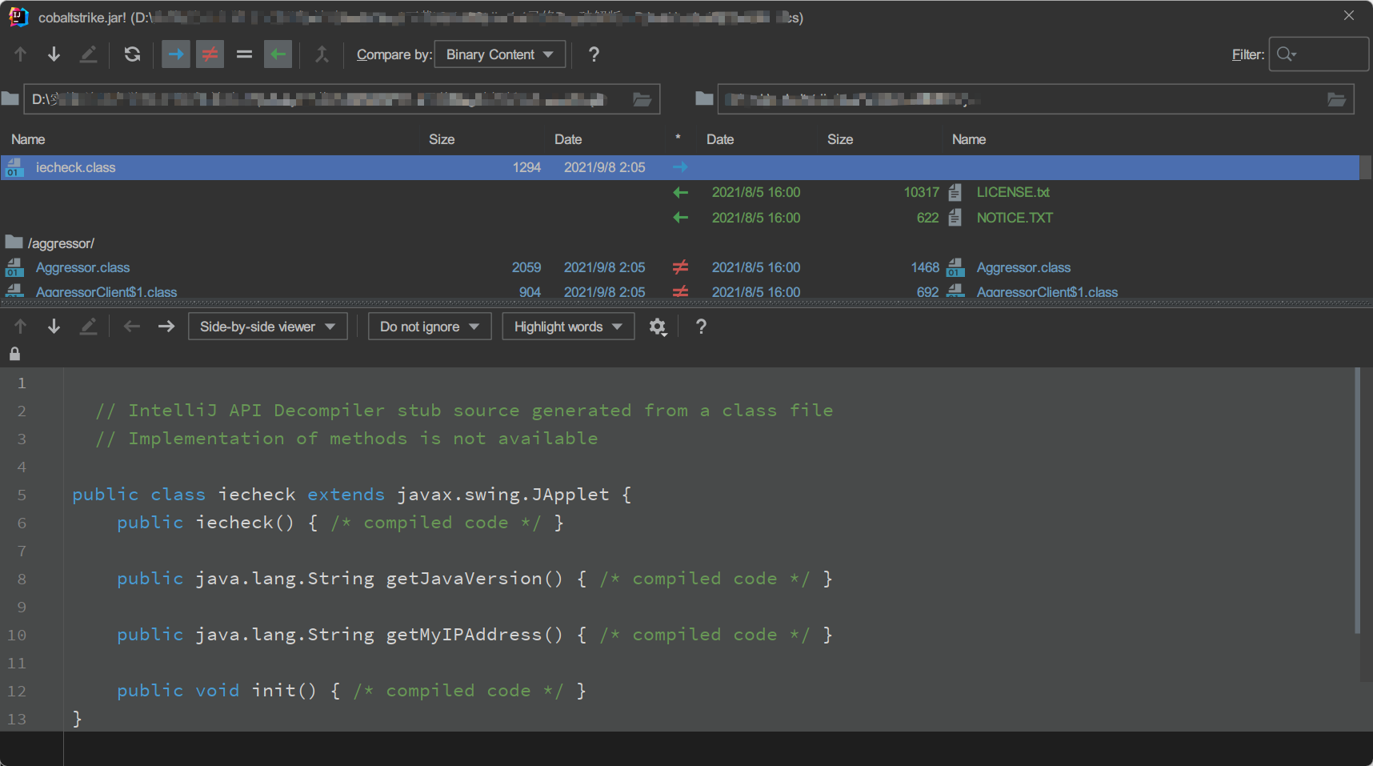Image resolution: width=1373 pixels, height=766 pixels.
Task: Toggle show equal files filter
Action: tap(244, 54)
